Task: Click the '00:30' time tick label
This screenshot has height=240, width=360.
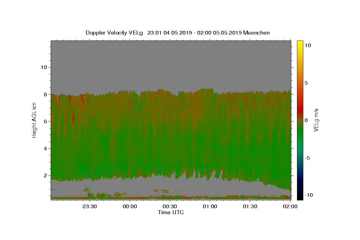Action: 170,206
